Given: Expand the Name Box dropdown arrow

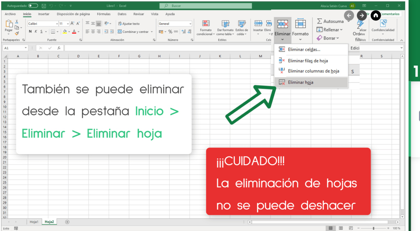Looking at the screenshot, I should point(26,48).
